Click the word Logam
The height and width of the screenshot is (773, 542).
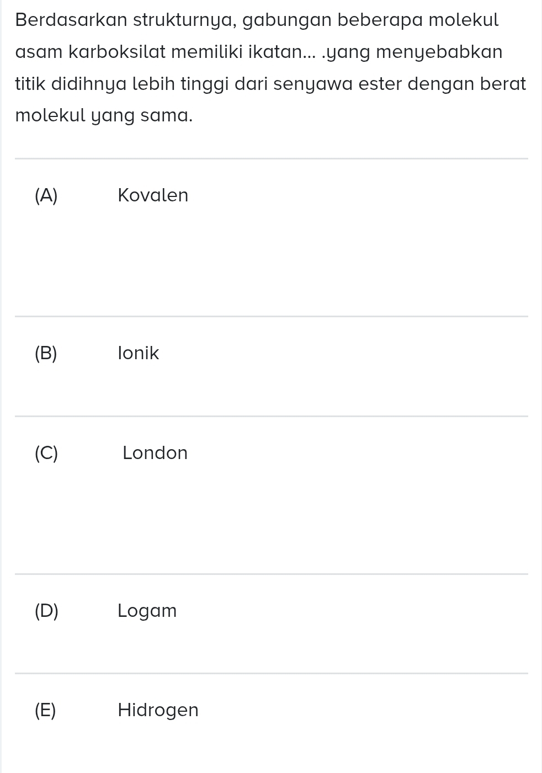(x=147, y=611)
